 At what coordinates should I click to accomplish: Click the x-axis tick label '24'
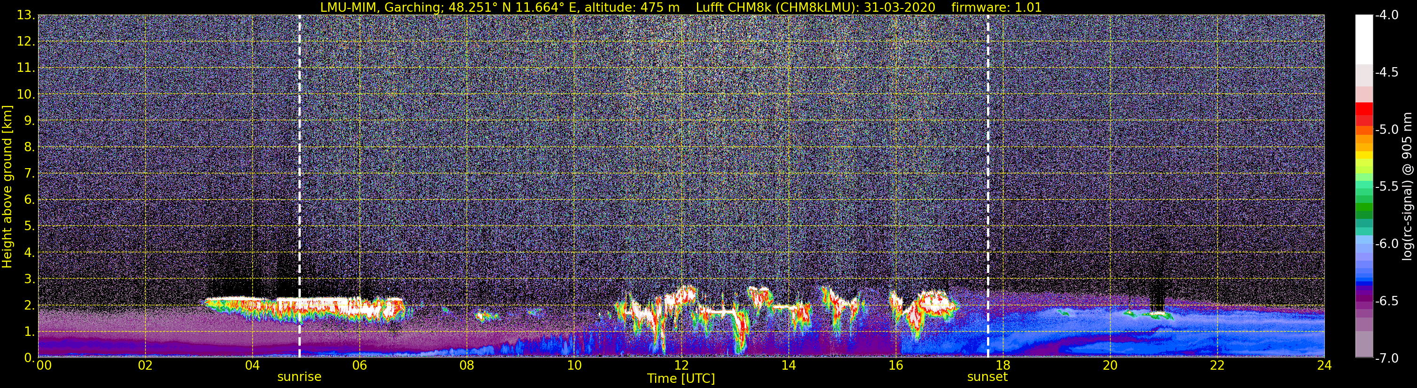(x=1324, y=365)
